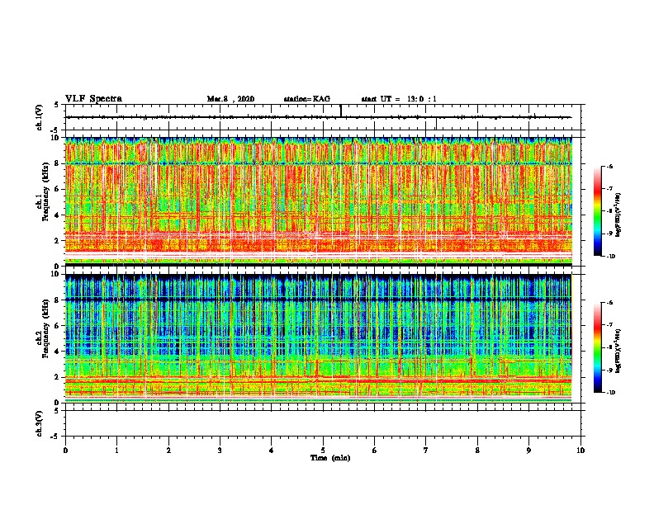Click the ch.2 spectrogram color scale bar
The height and width of the screenshot is (505, 654).
[597, 347]
